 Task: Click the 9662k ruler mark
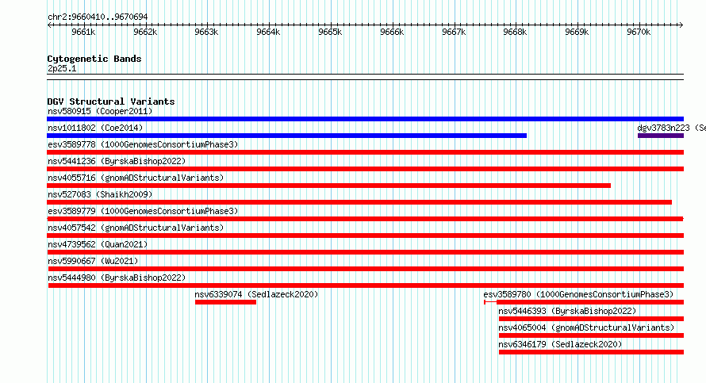[x=145, y=32]
